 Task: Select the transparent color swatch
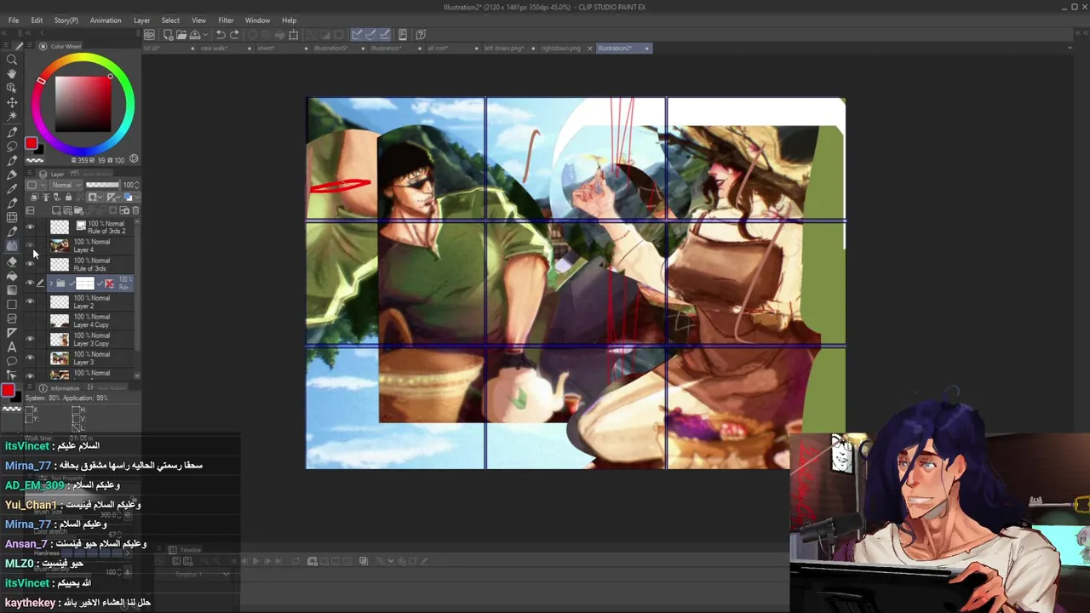(34, 159)
